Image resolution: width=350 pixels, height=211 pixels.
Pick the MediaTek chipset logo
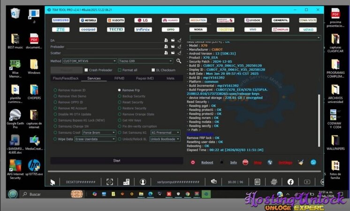(x=198, y=20)
